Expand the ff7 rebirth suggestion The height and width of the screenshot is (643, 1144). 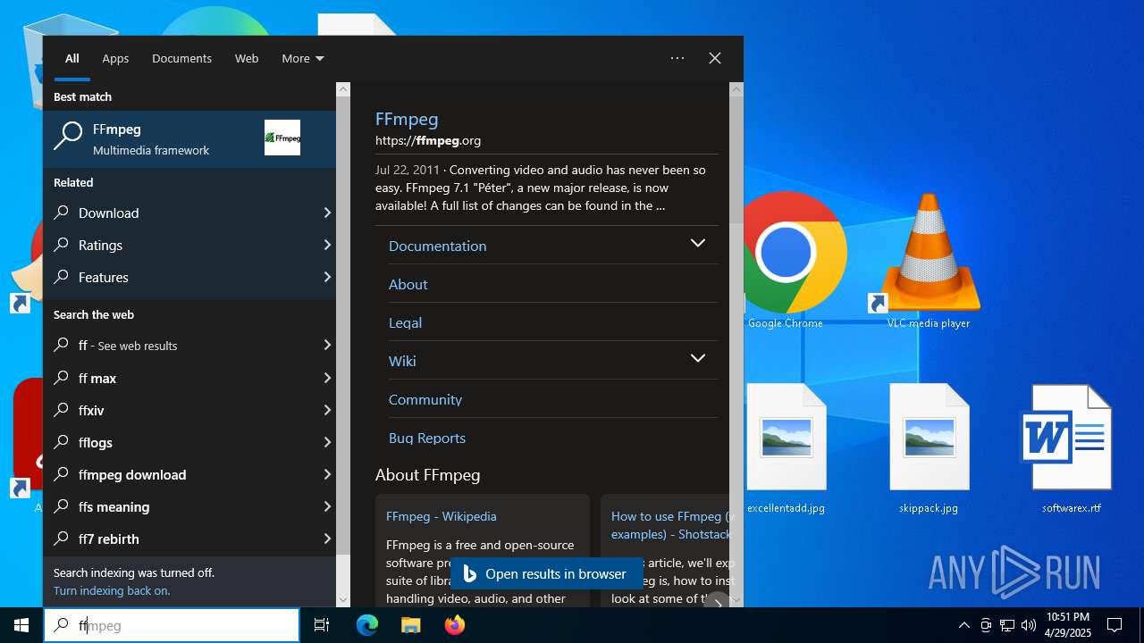[327, 539]
